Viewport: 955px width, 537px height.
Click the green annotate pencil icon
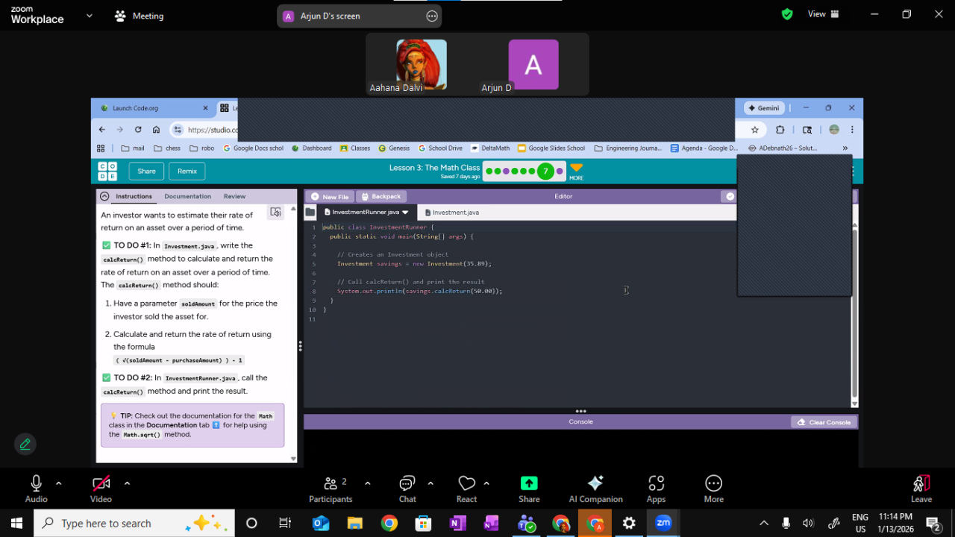(x=25, y=444)
